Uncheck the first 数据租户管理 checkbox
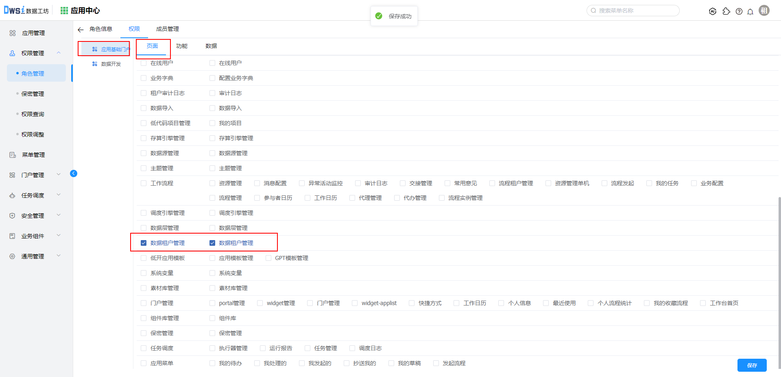The image size is (781, 377). click(x=144, y=243)
